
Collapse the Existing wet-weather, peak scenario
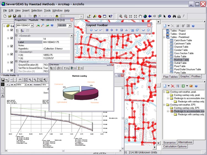pos(164,92)
